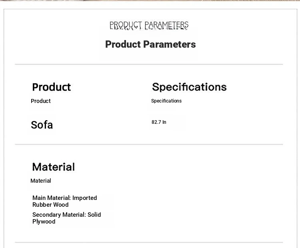
Task: Select the Sofa product name
Action: pos(42,125)
